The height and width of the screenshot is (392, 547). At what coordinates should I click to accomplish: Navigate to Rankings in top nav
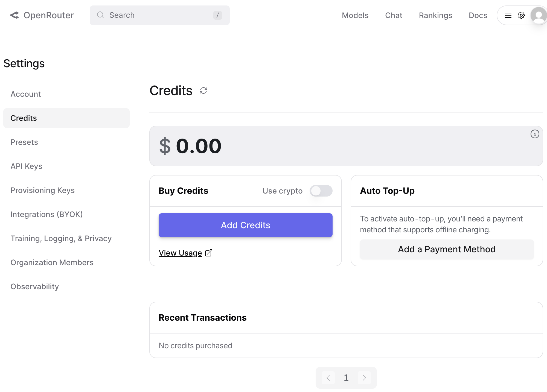click(x=435, y=15)
